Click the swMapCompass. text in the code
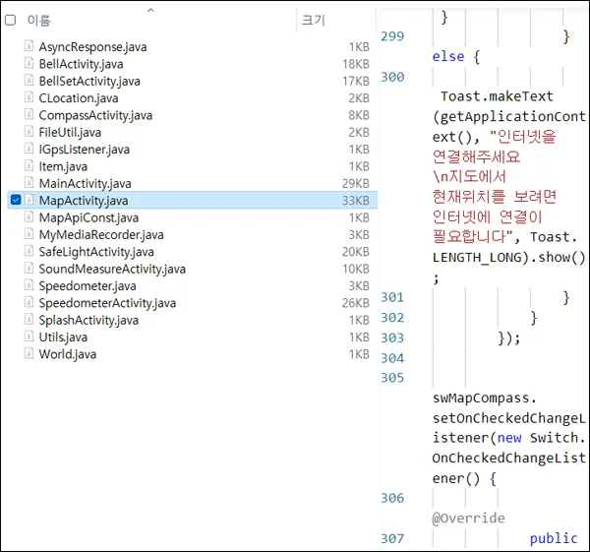The height and width of the screenshot is (552, 590). click(485, 399)
